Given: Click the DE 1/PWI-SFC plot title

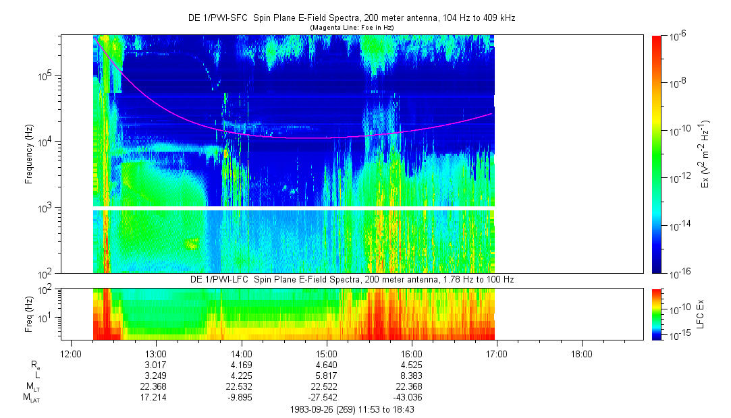Looking at the screenshot, I should point(351,18).
